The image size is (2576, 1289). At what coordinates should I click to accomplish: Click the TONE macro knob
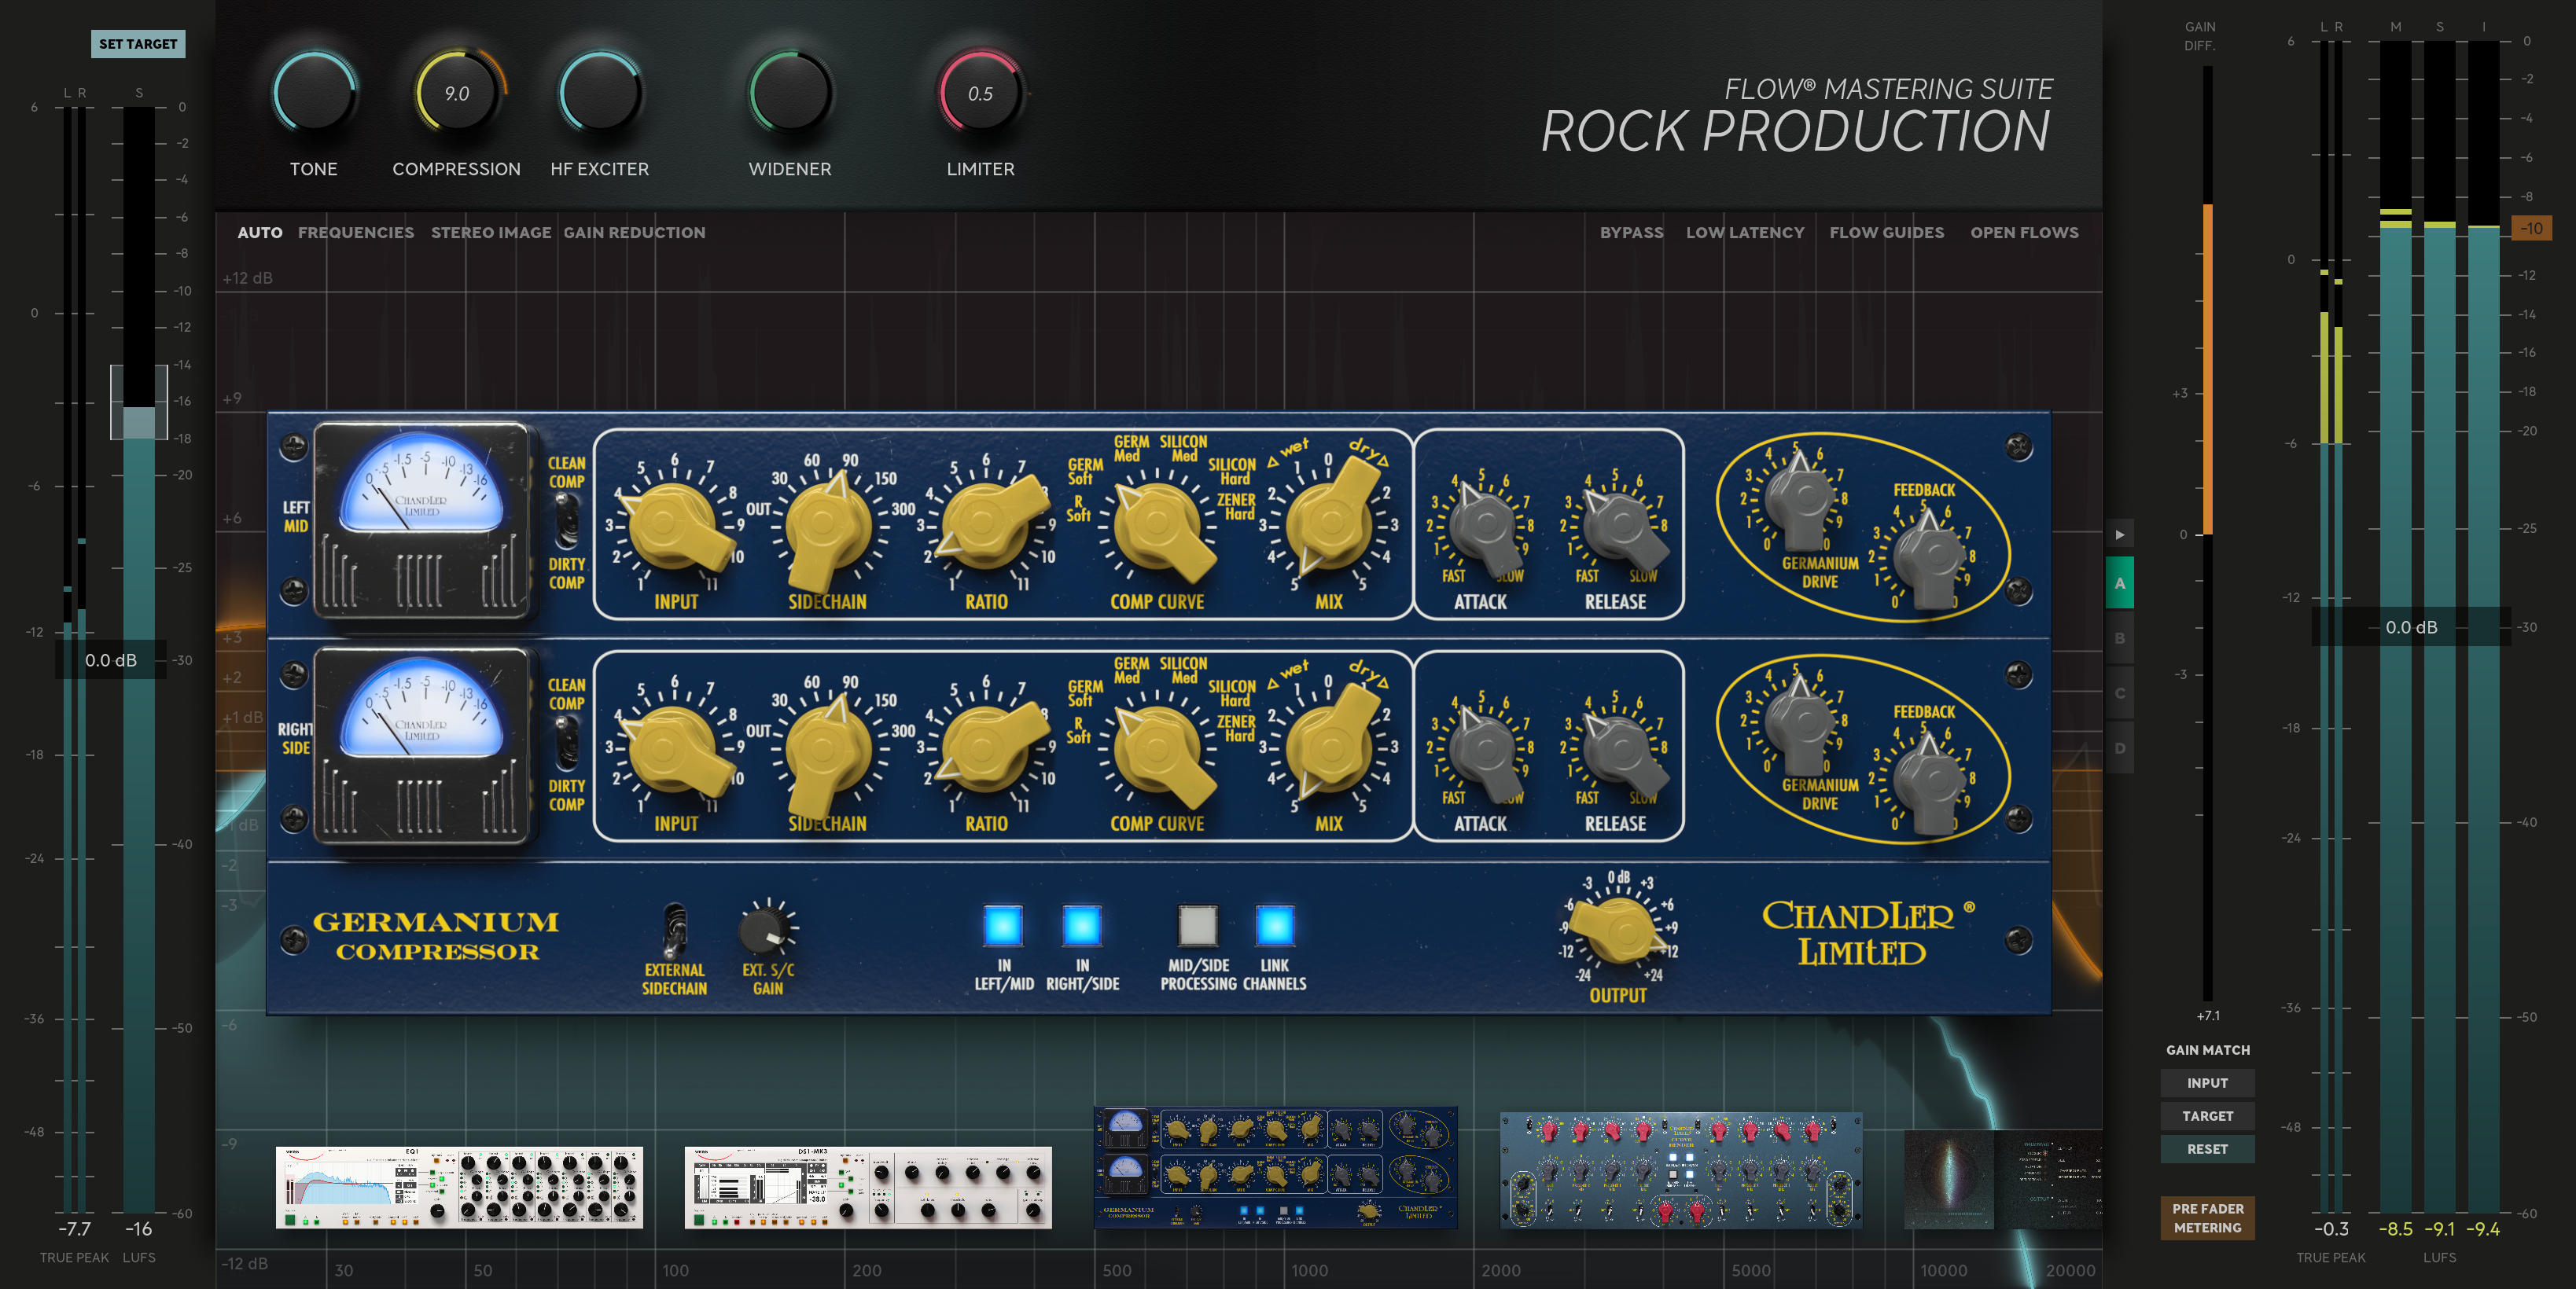point(314,93)
